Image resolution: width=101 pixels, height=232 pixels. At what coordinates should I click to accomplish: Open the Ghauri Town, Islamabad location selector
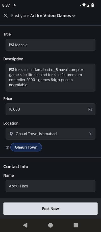50,134
